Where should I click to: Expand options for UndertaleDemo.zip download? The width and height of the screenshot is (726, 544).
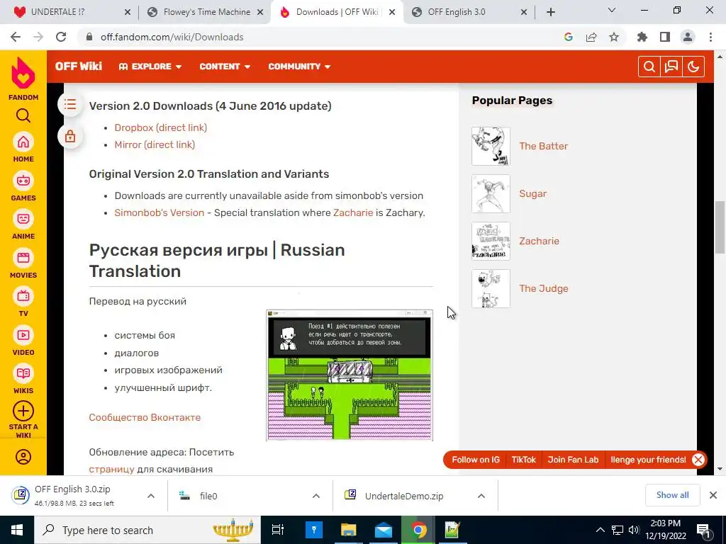point(481,496)
